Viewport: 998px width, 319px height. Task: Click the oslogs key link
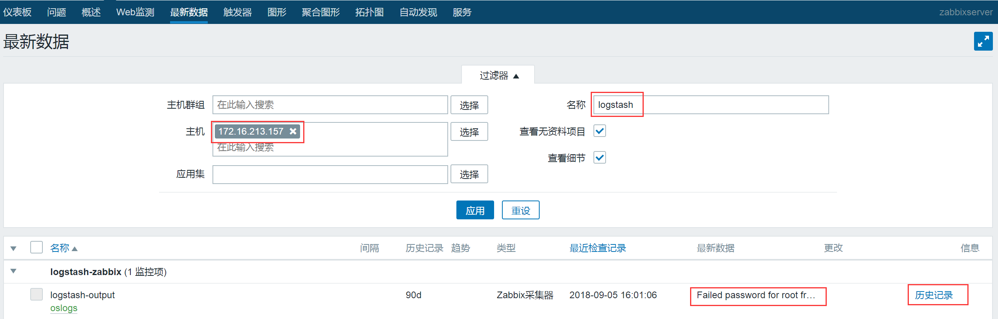(x=64, y=308)
